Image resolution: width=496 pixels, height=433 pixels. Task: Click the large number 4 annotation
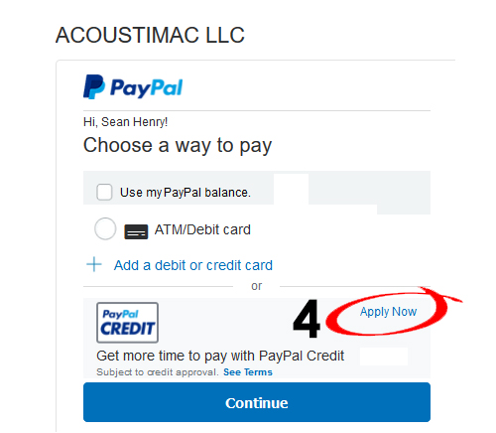point(307,319)
